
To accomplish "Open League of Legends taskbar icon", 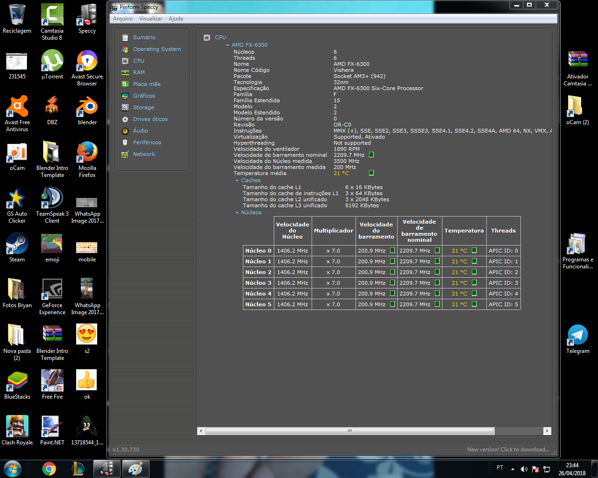I will tap(78, 469).
